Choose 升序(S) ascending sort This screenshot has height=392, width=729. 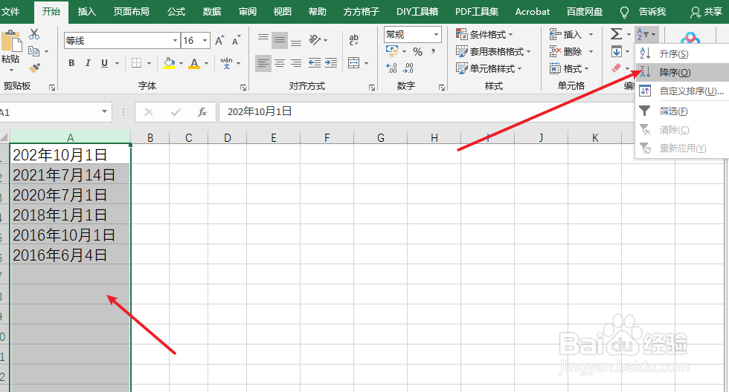[681, 53]
